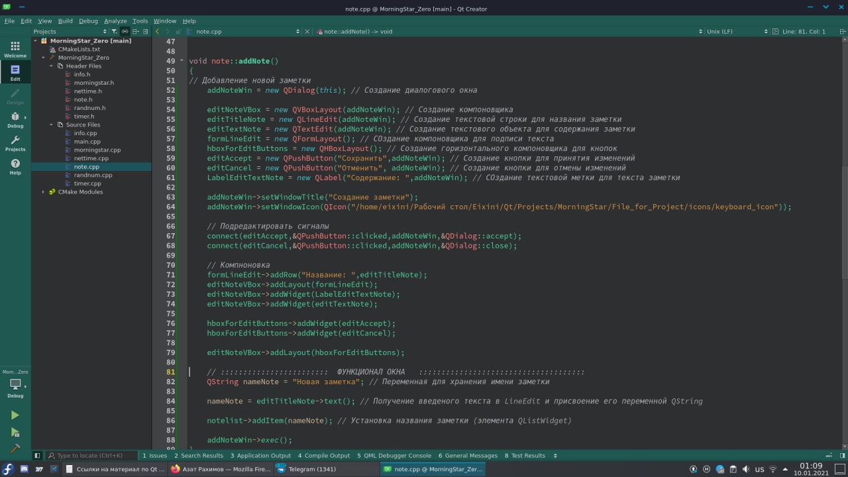Image resolution: width=848 pixels, height=477 pixels.
Task: Run the project with green play button
Action: click(15, 415)
